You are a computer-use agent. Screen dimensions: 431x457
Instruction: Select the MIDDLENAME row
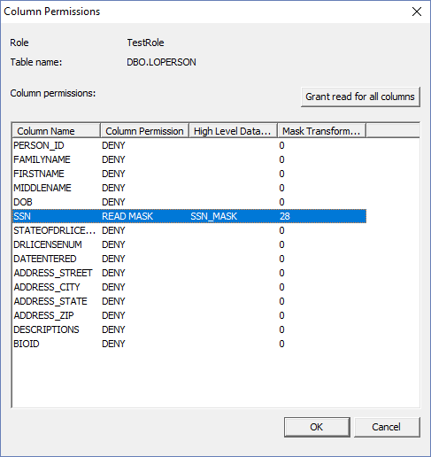[x=189, y=188]
